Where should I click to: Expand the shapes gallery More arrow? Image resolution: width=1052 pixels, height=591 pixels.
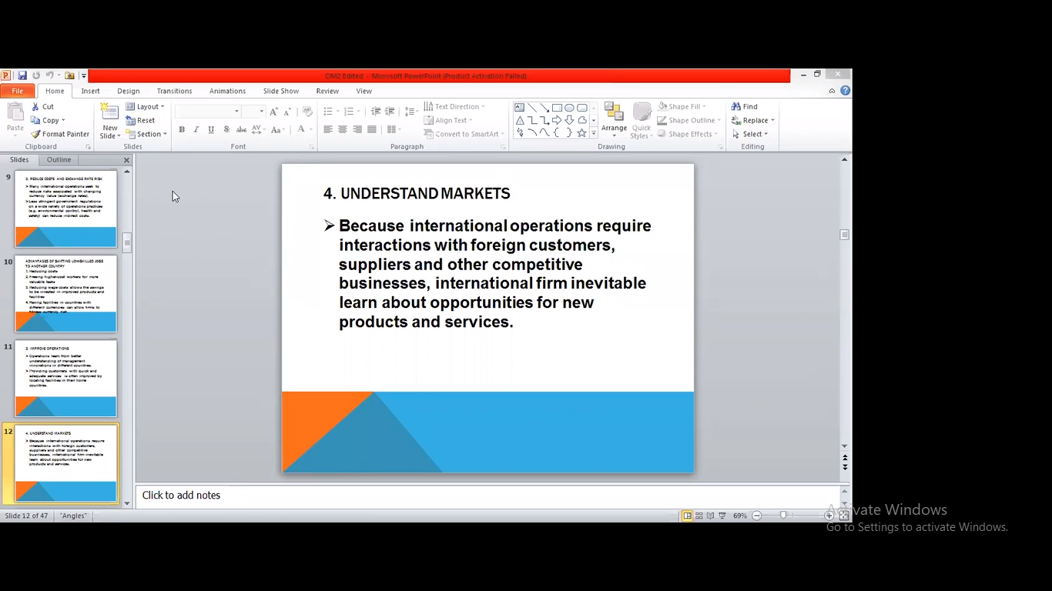pos(593,133)
